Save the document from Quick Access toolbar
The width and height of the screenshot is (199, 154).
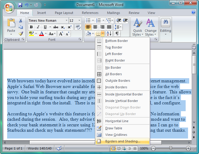pyautogui.click(x=20, y=5)
